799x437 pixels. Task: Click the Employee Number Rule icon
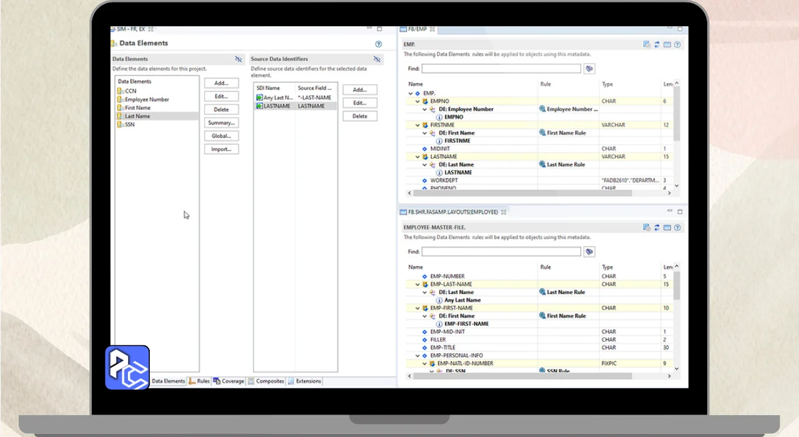pyautogui.click(x=542, y=109)
